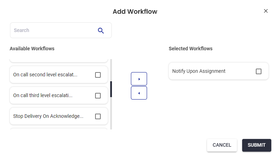The width and height of the screenshot is (279, 159).
Task: Click the Selected Workflows heading
Action: (x=191, y=49)
